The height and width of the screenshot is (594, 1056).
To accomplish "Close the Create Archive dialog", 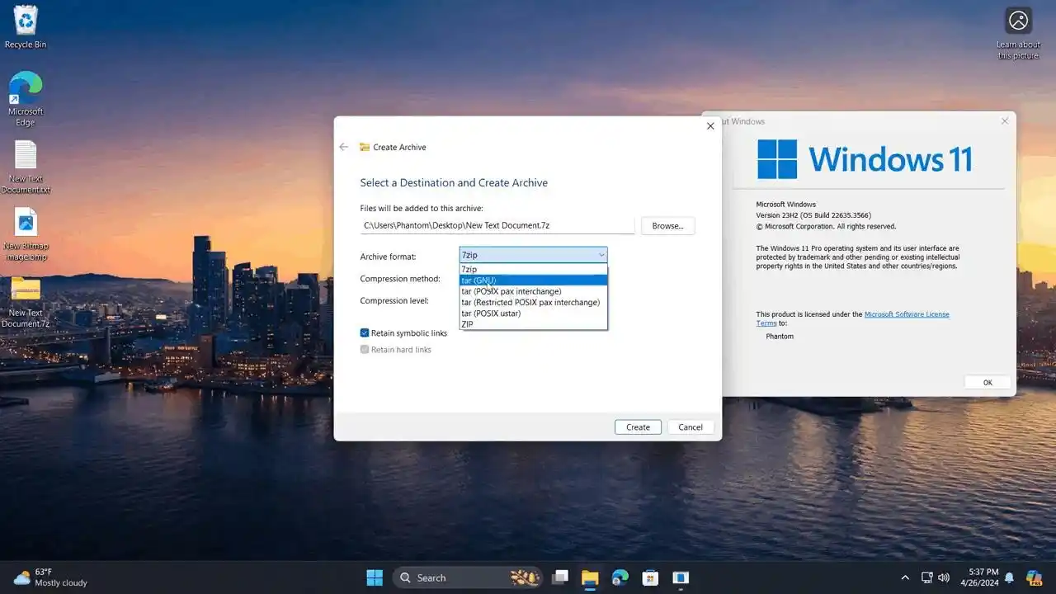I will (710, 126).
